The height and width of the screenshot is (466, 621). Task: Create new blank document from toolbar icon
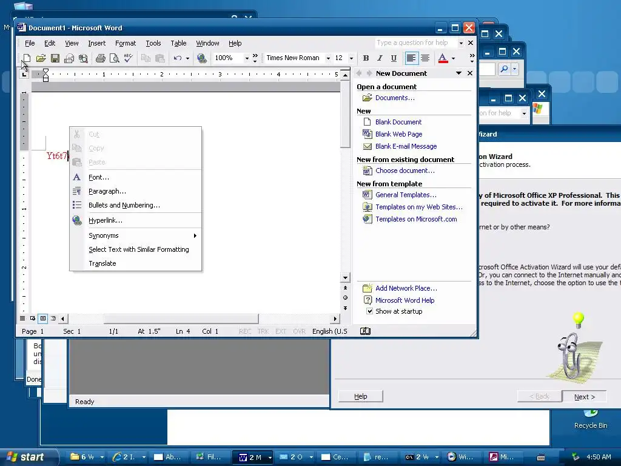click(27, 58)
